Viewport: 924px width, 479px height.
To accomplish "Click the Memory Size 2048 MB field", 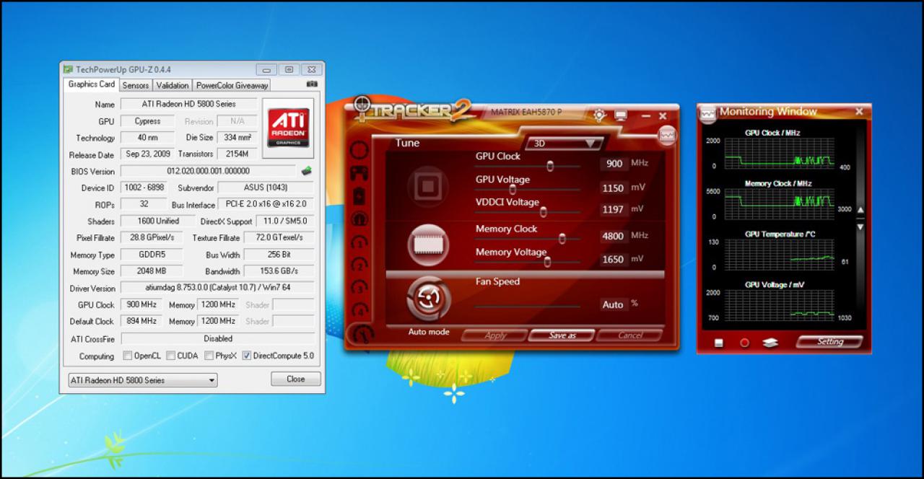I will 152,271.
